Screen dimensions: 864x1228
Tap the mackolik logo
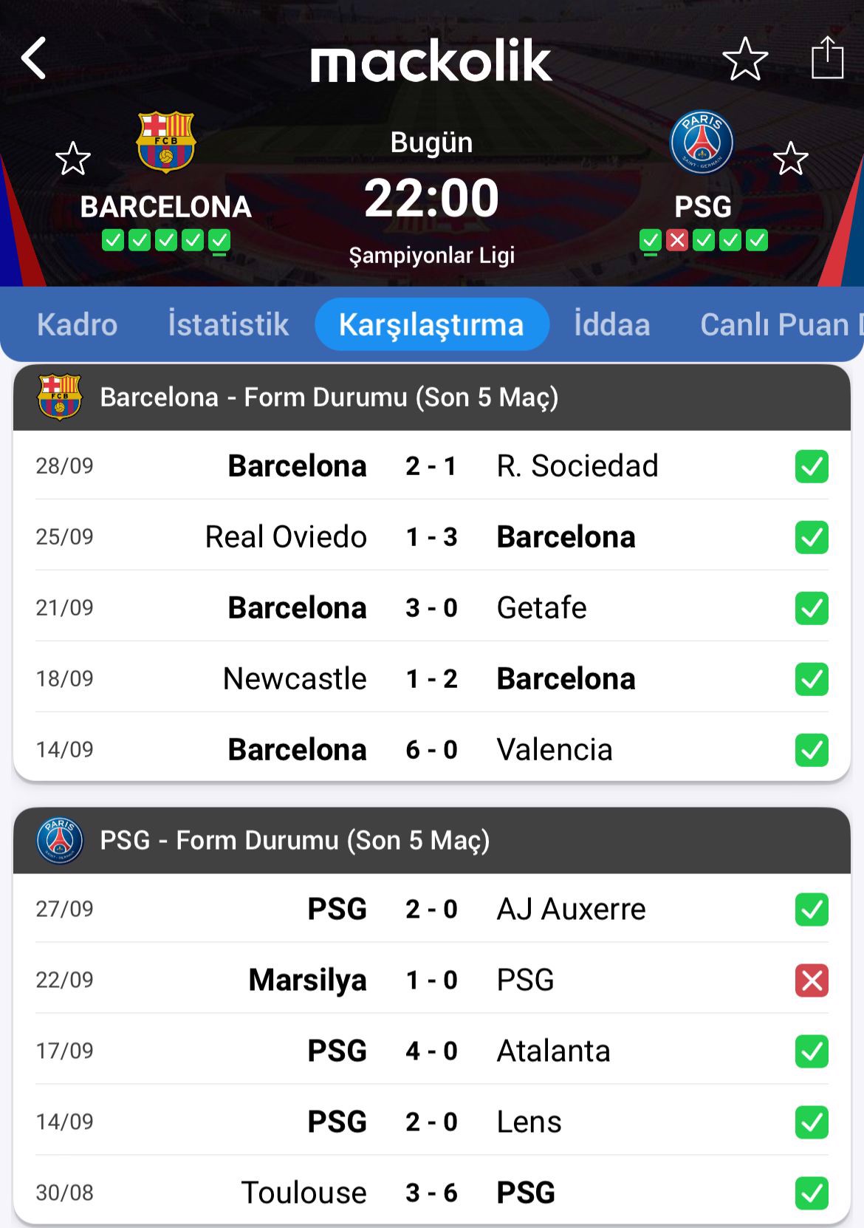431,61
